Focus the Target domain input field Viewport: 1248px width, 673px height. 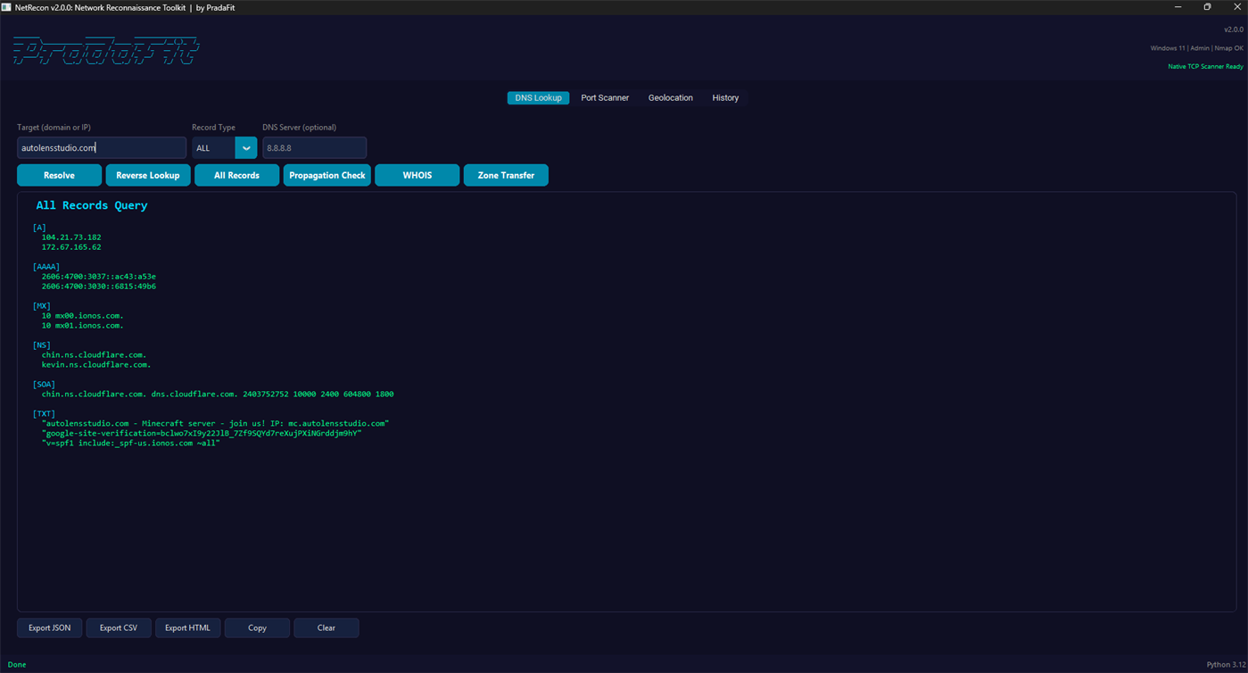click(x=102, y=148)
